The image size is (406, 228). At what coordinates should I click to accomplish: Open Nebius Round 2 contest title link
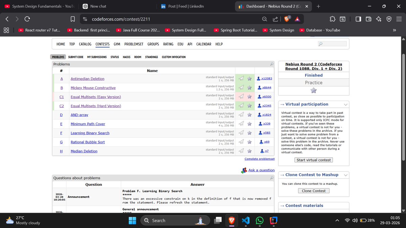[x=314, y=66]
